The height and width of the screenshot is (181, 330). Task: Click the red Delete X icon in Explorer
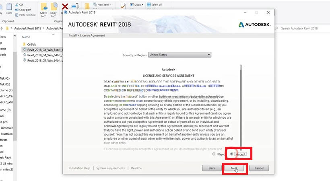click(65, 6)
